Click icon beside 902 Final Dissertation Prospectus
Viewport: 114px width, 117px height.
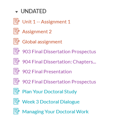(x=17, y=81)
